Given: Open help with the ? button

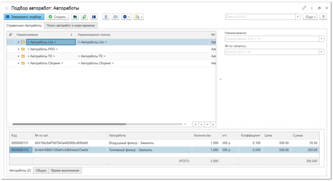Looking at the screenshot, I should tap(323, 17).
